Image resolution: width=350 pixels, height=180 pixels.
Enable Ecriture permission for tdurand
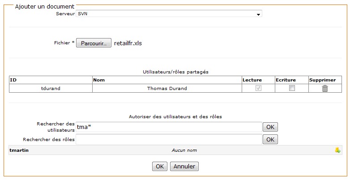click(x=292, y=89)
